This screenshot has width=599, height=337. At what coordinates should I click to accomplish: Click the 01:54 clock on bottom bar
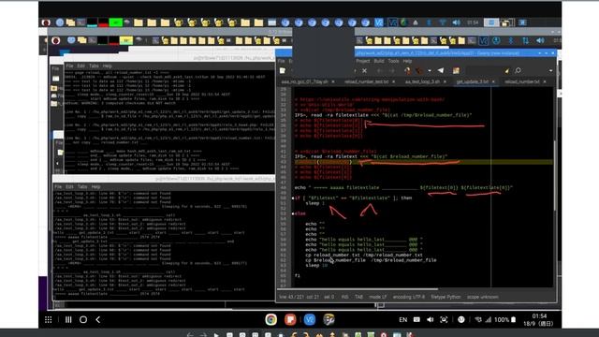point(539,316)
